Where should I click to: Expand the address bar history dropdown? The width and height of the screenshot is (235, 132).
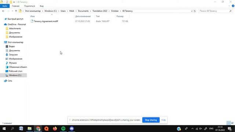[192, 11]
